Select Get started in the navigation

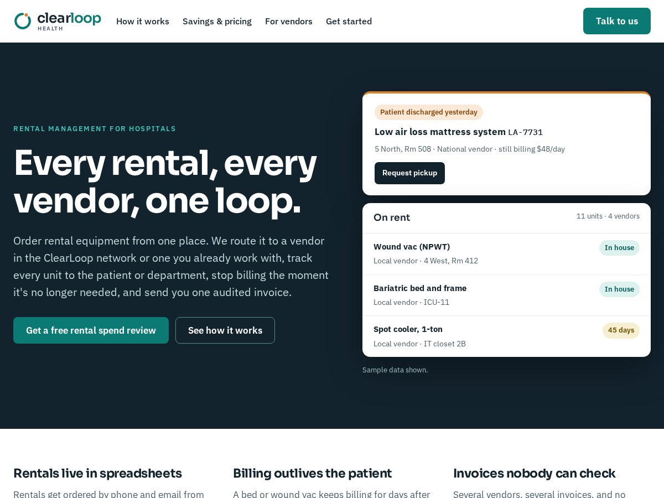pyautogui.click(x=349, y=21)
